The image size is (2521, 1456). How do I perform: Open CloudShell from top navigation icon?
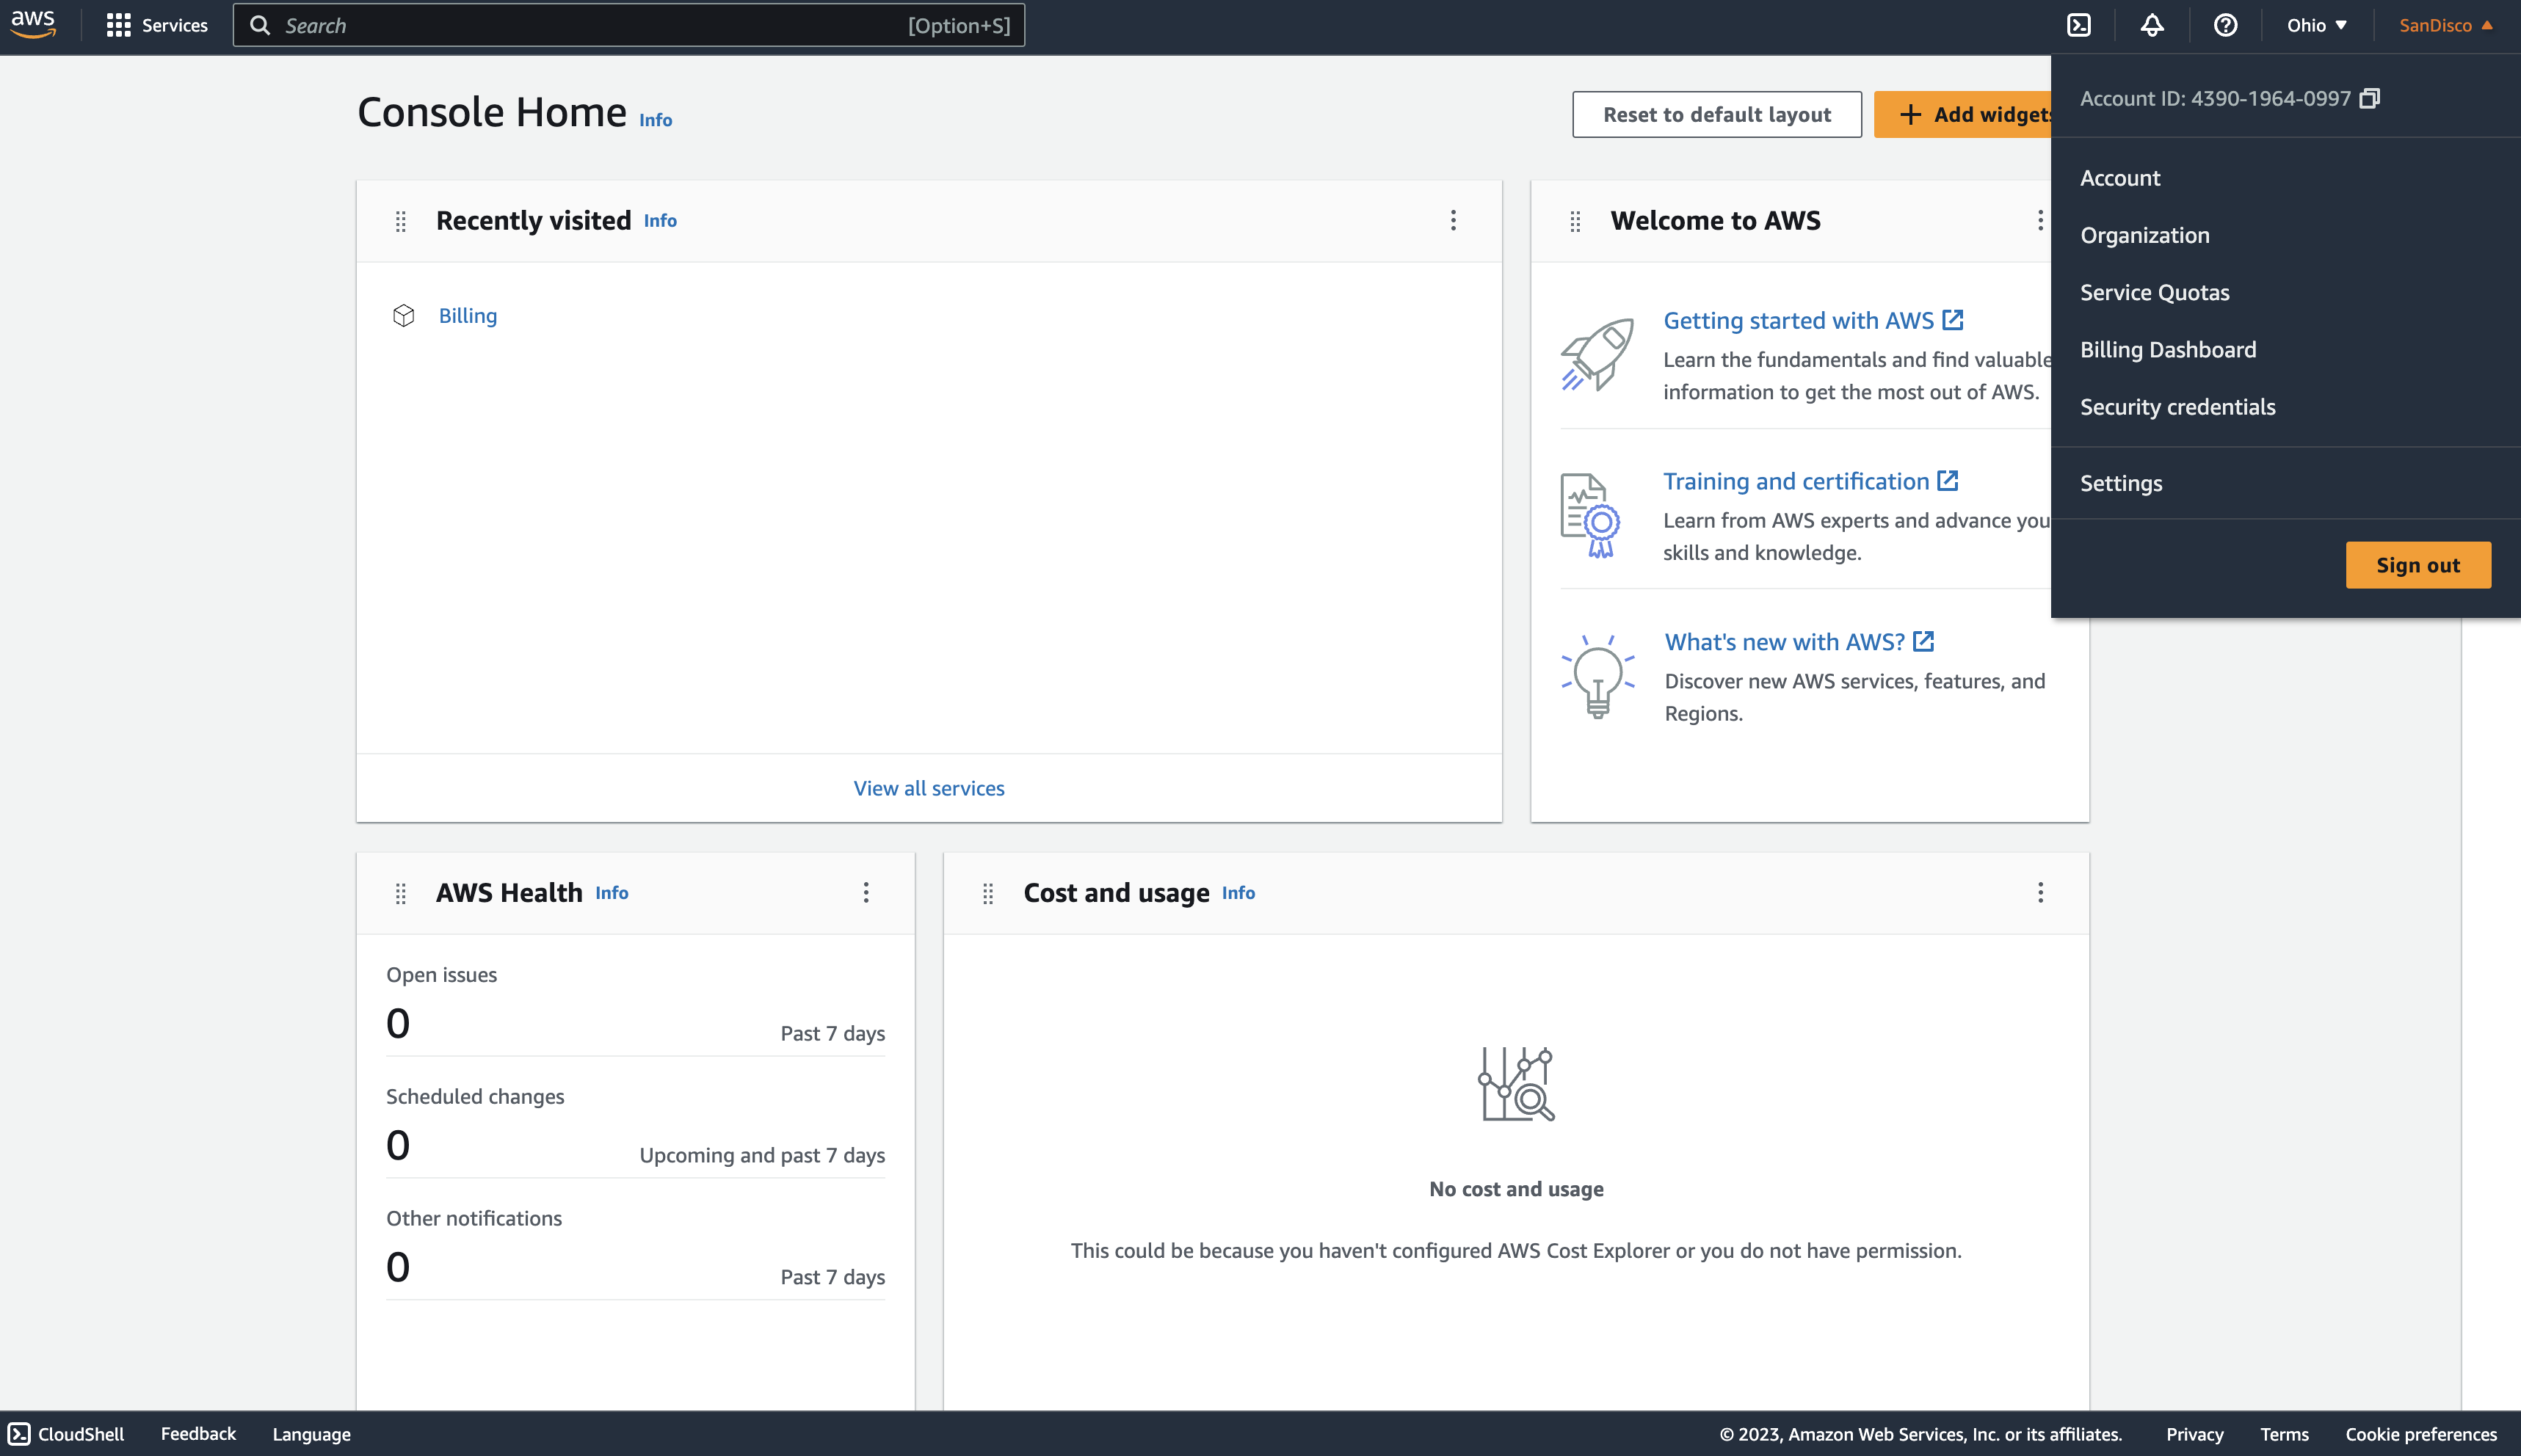tap(2079, 25)
